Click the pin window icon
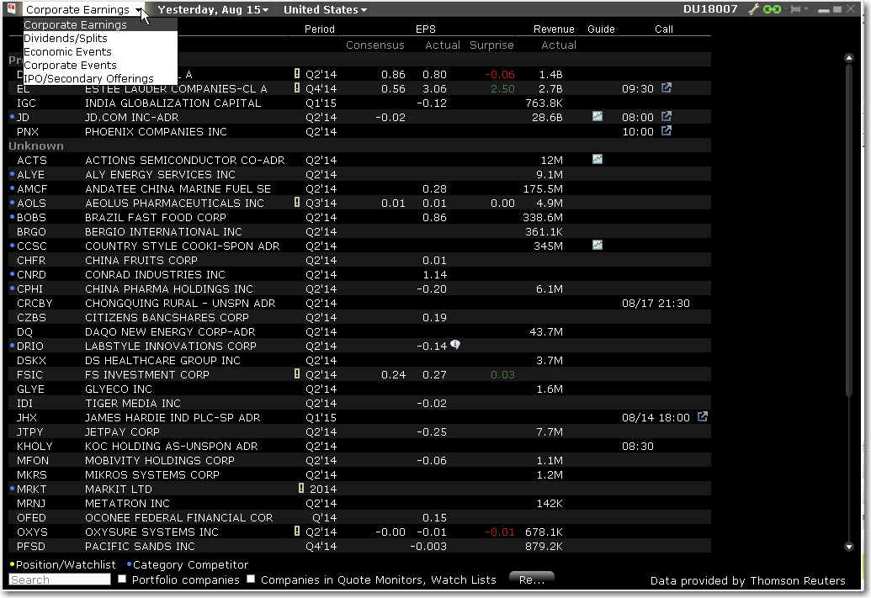 coord(795,9)
